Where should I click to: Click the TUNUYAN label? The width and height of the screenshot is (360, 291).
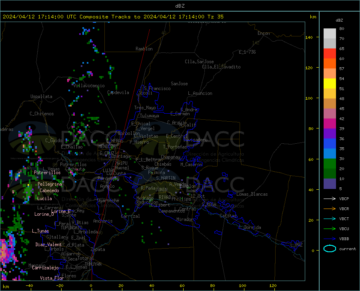[x=93, y=264]
